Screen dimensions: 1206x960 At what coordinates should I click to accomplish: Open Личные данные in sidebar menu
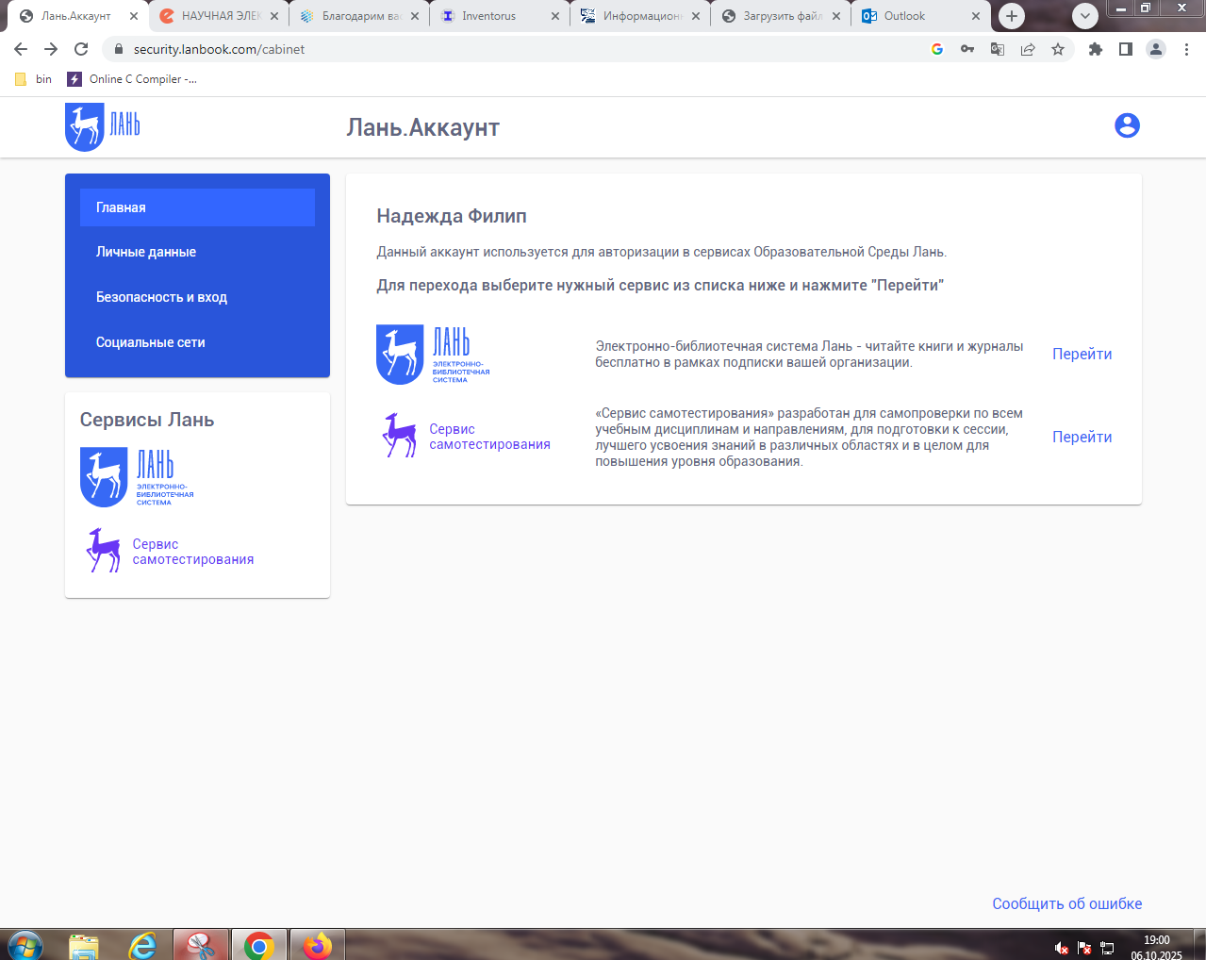pyautogui.click(x=146, y=252)
